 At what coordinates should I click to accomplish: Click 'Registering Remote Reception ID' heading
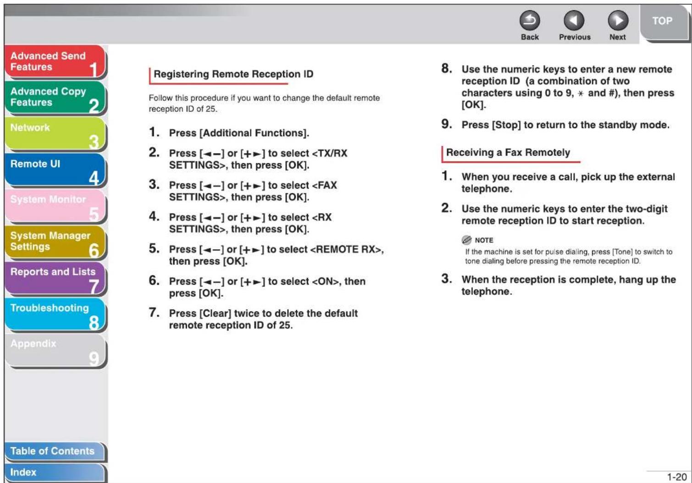[233, 74]
